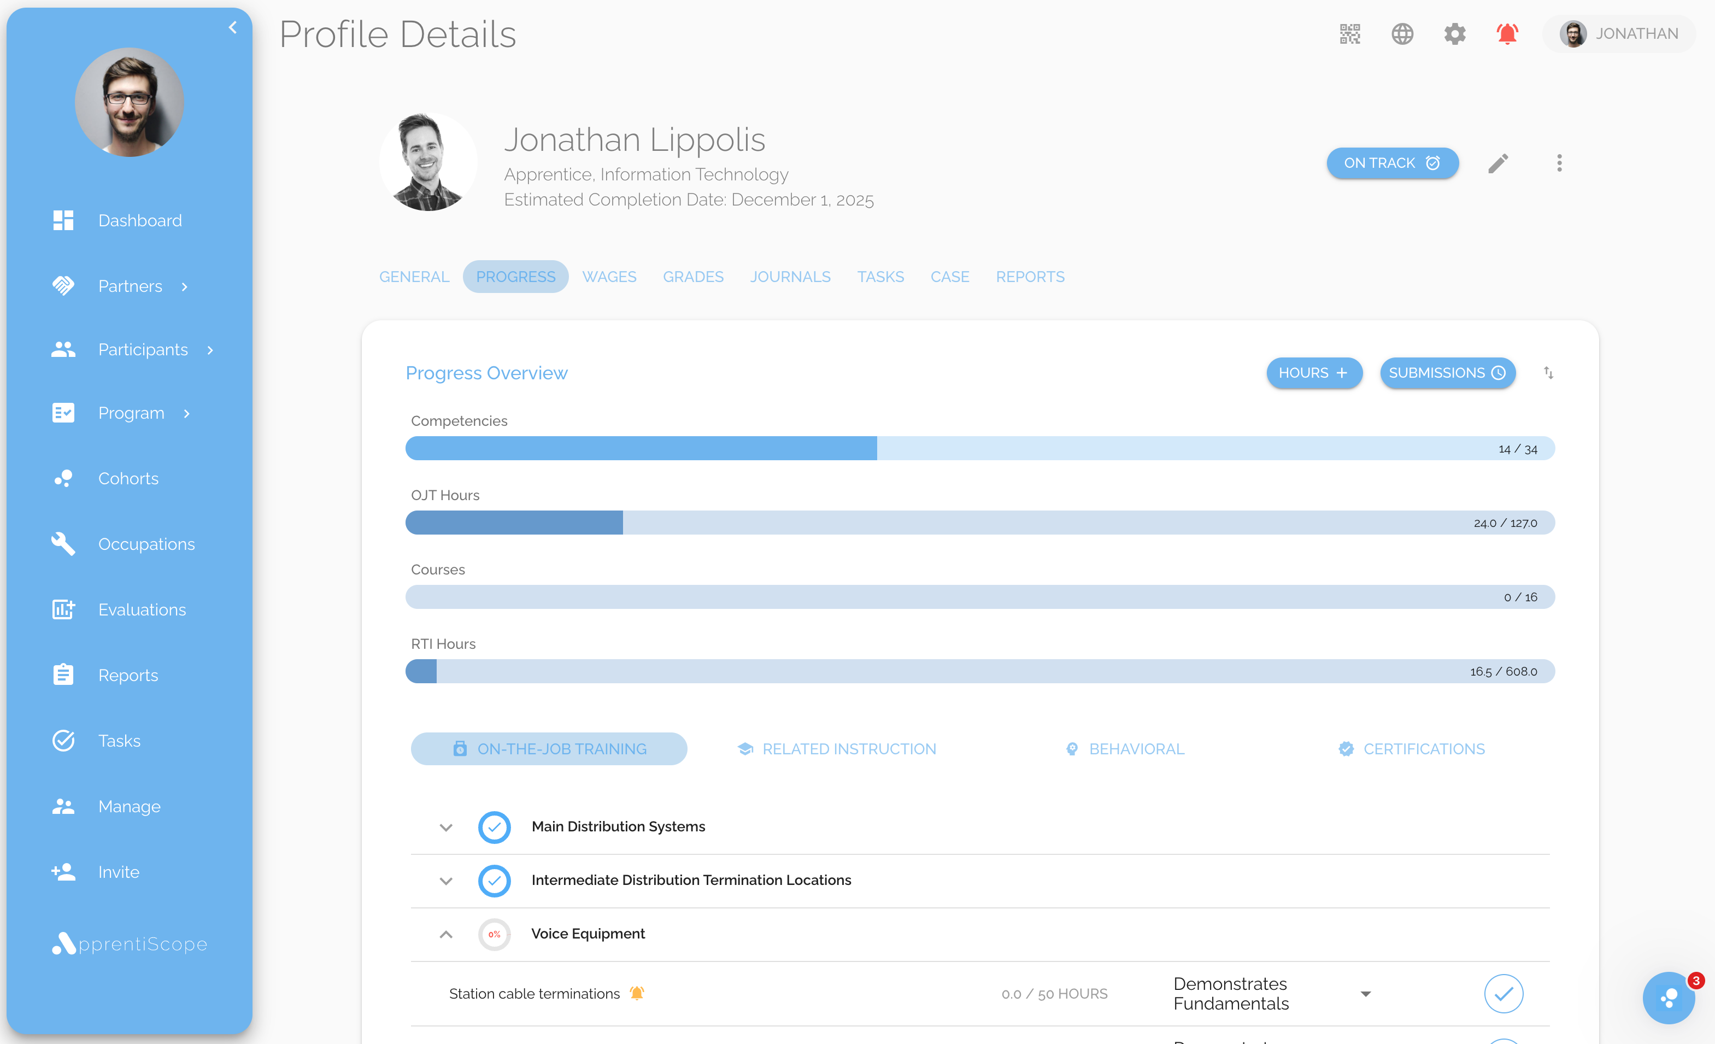Switch to the Wages tab
This screenshot has width=1715, height=1044.
609,277
